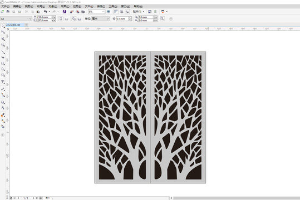Click the Paste icon in toolbar
This screenshot has width=300, height=200.
[38, 12]
